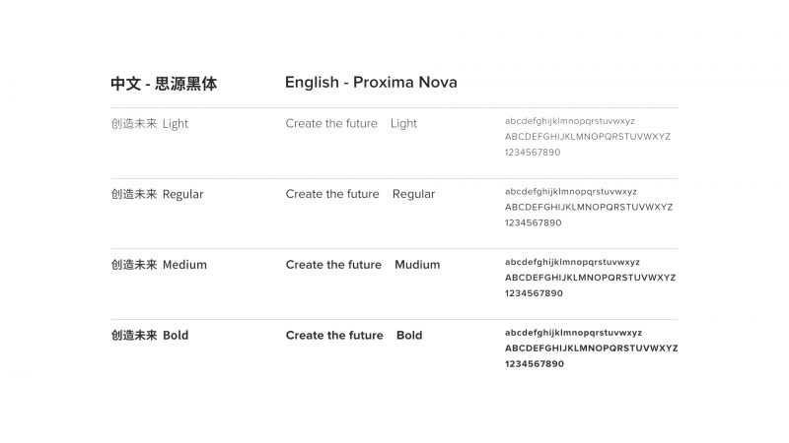Click the Regular 'Create the future' text
This screenshot has height=443, width=789.
[332, 194]
